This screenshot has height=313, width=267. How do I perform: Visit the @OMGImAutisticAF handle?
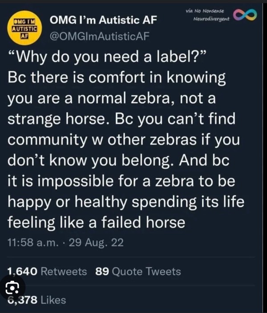pyautogui.click(x=100, y=36)
